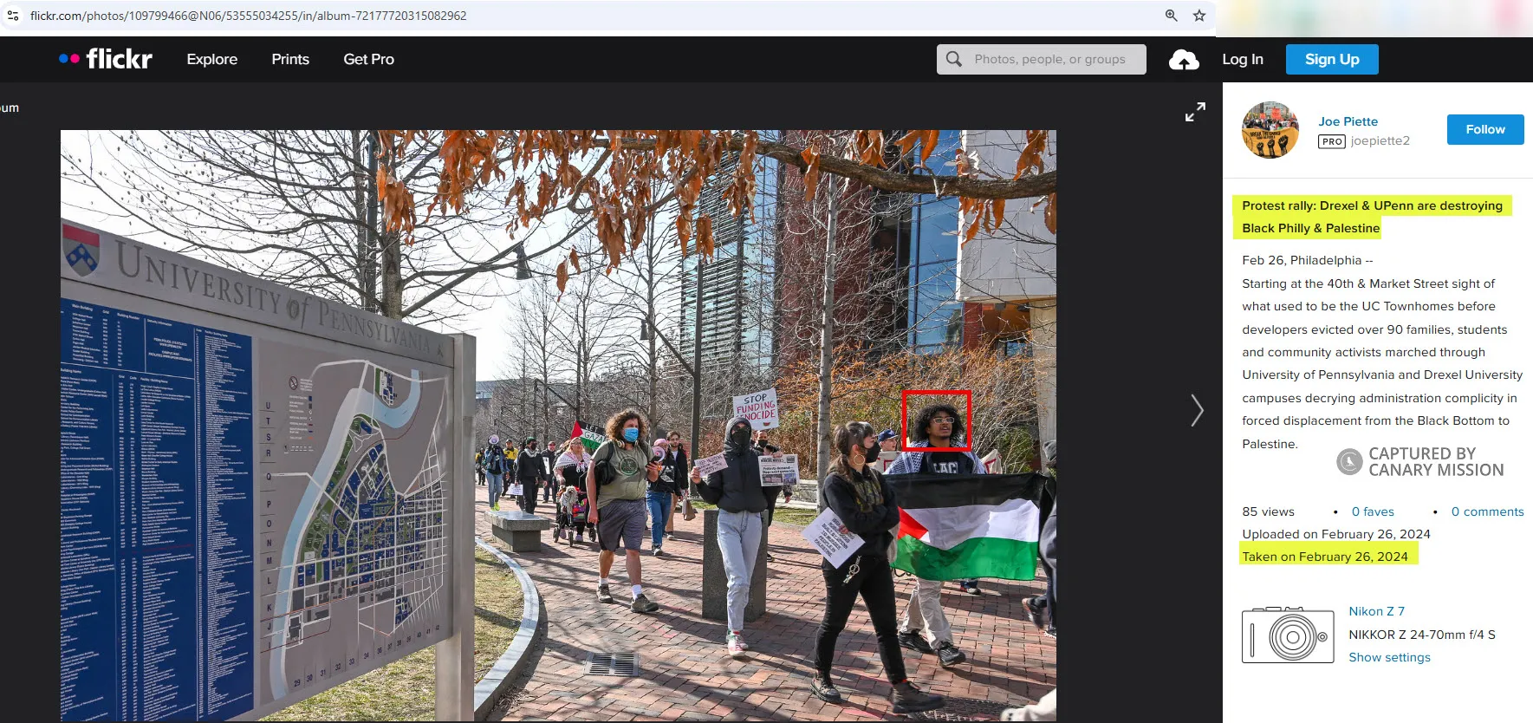
Task: Select the 'Feb 26, Philadelphia --' description line
Action: tap(1308, 260)
